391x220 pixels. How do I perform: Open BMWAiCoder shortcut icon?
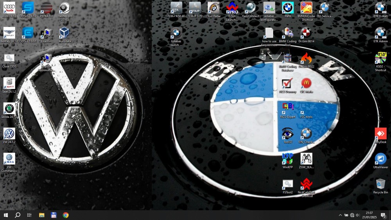pos(307,11)
